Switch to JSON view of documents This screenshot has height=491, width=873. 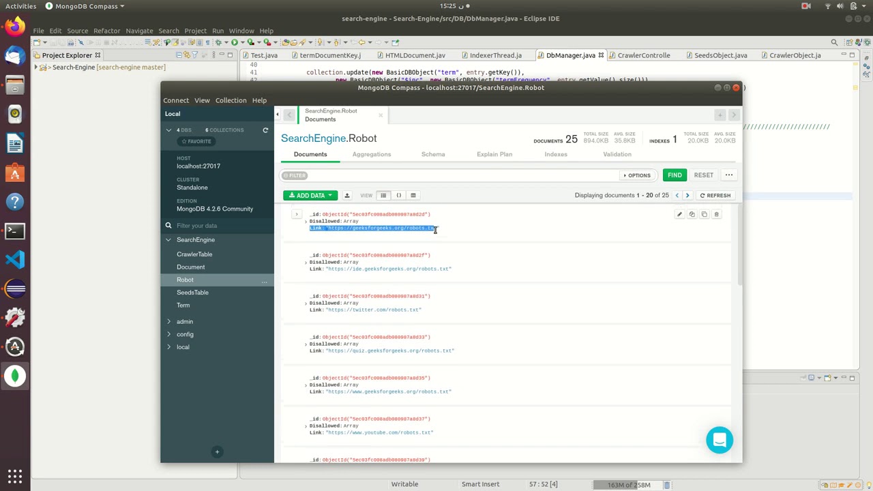[398, 196]
